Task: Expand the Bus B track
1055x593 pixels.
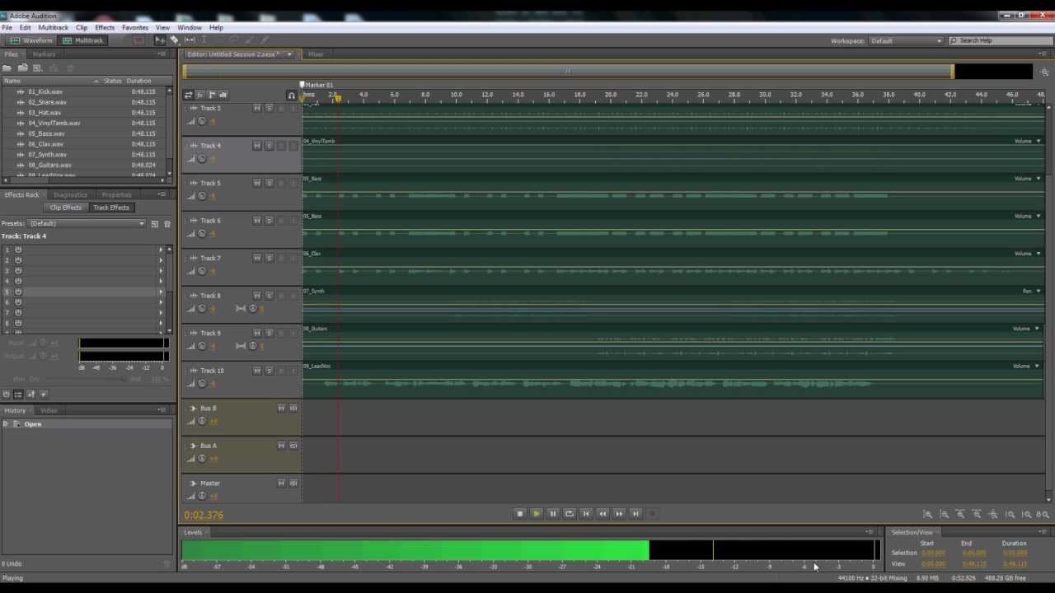Action: tap(194, 408)
